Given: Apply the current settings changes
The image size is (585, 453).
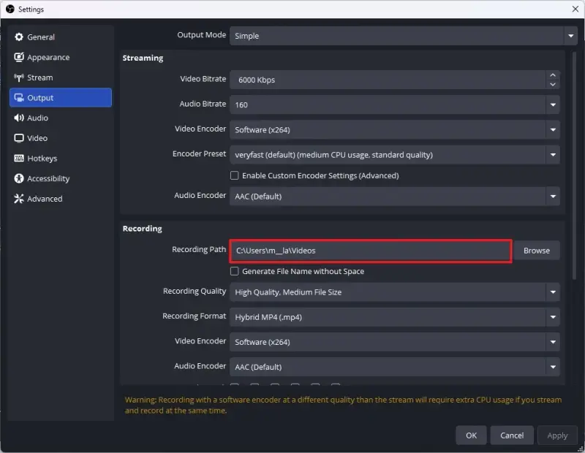Looking at the screenshot, I should (557, 435).
